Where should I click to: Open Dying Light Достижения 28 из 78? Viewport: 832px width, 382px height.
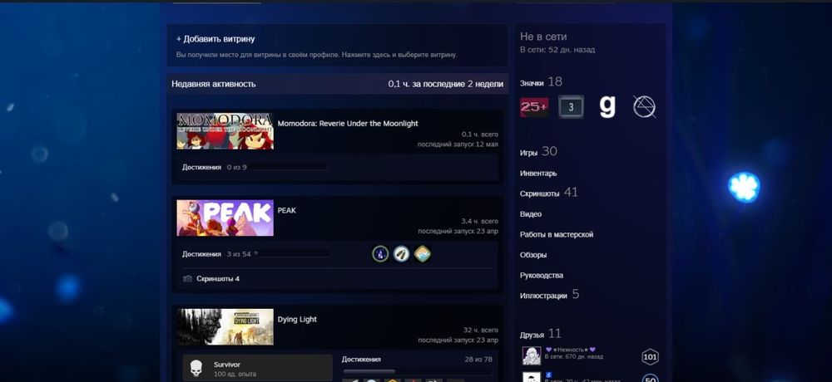click(x=417, y=360)
